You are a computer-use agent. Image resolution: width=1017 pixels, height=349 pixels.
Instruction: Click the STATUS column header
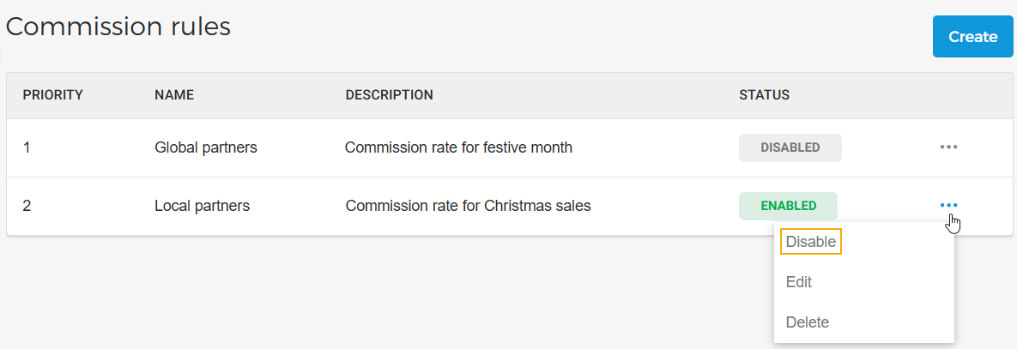click(764, 95)
